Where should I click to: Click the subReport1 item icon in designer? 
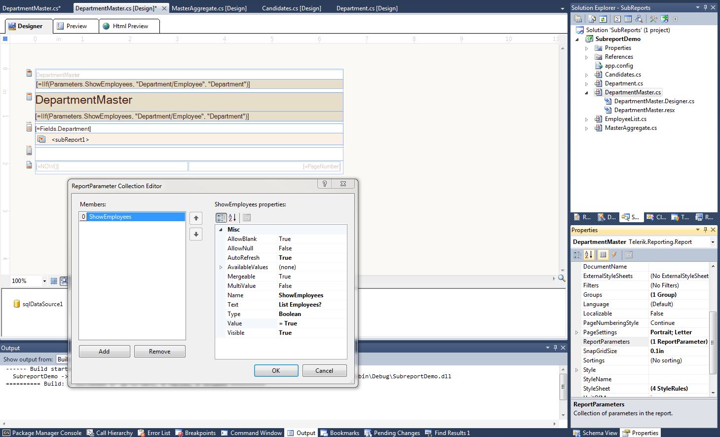pos(41,140)
